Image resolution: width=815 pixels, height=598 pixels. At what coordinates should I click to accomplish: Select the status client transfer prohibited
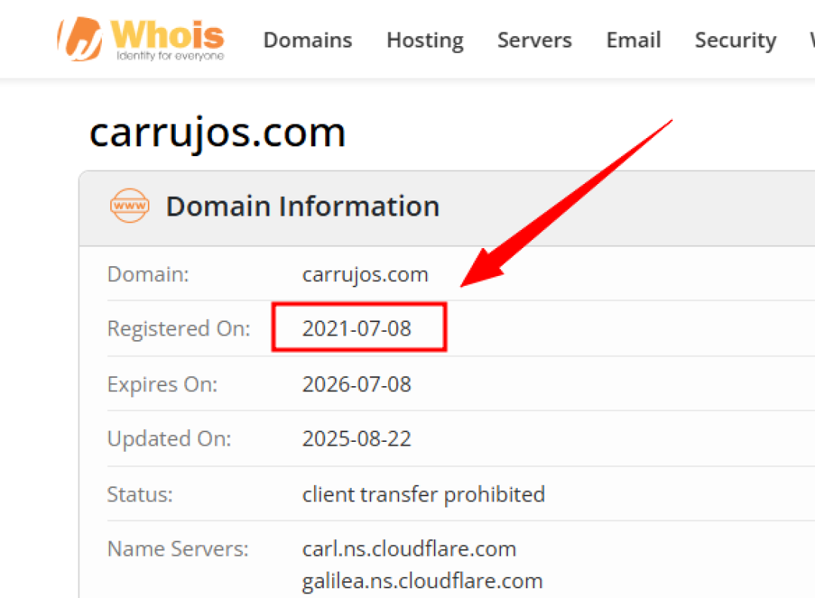coord(423,495)
